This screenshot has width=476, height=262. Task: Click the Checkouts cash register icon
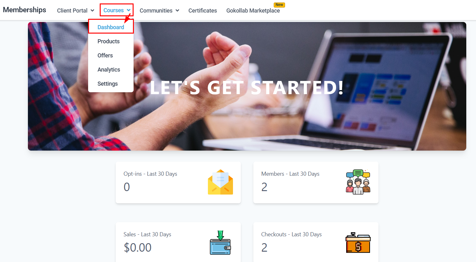point(358,243)
